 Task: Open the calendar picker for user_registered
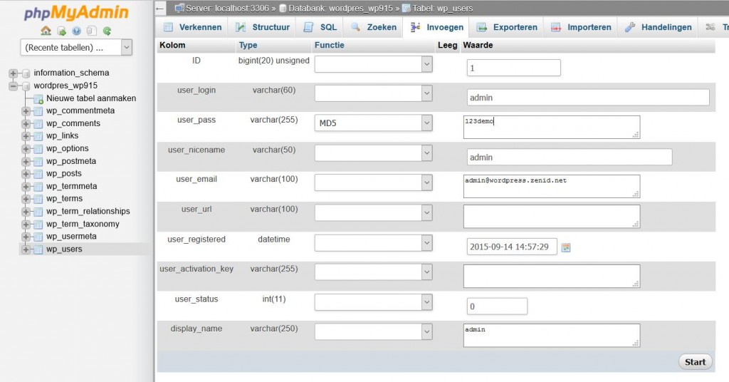[x=566, y=247]
